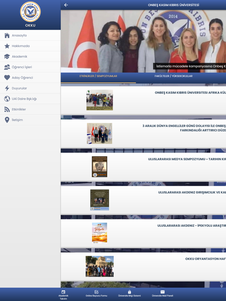Click the Üniversite Bilgi Sistemi lock icon
226x301 pixels.
(129, 292)
